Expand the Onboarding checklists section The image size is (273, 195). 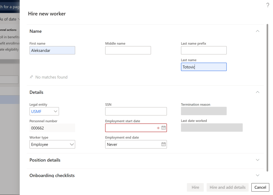point(257,175)
